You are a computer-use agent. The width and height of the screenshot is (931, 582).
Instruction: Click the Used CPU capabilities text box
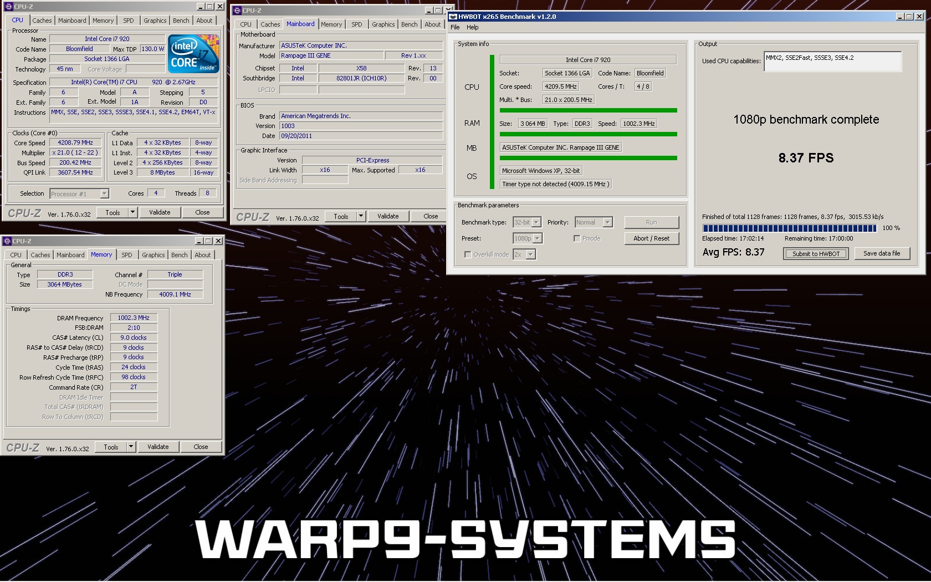click(x=832, y=62)
